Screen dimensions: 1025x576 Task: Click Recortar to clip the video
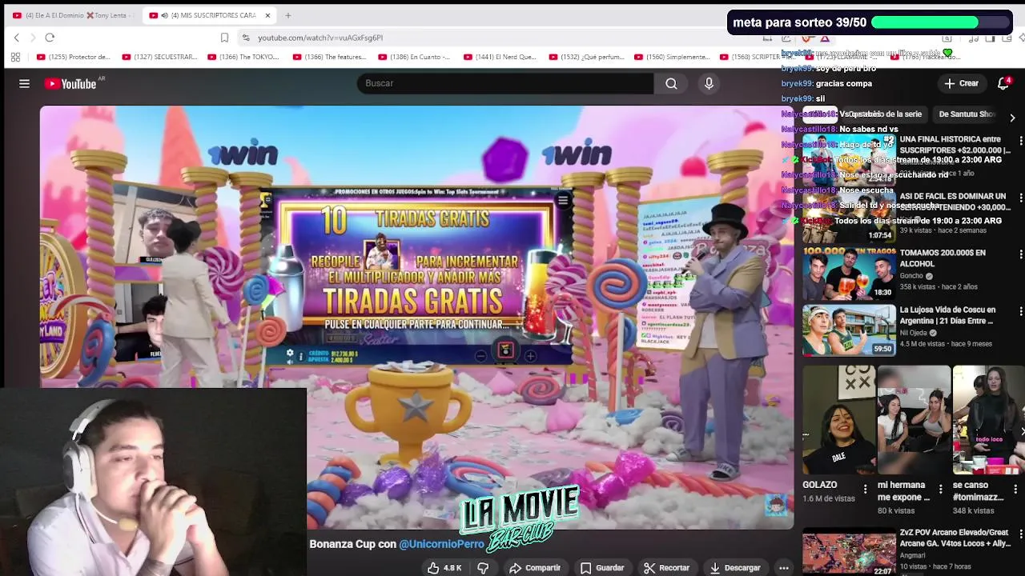pyautogui.click(x=666, y=567)
